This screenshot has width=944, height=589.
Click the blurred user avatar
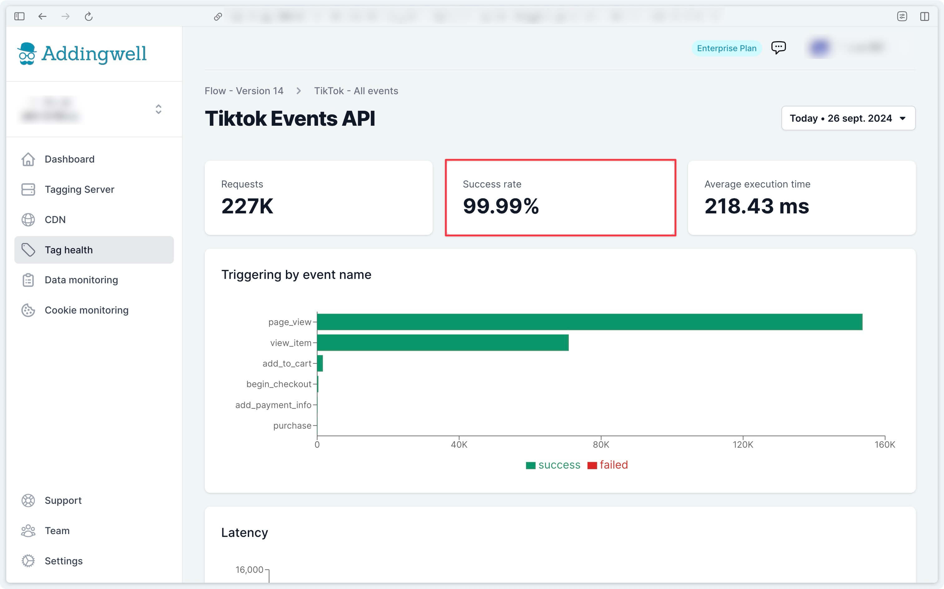point(819,47)
